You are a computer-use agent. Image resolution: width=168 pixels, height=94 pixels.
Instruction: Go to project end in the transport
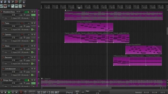tap(16, 92)
